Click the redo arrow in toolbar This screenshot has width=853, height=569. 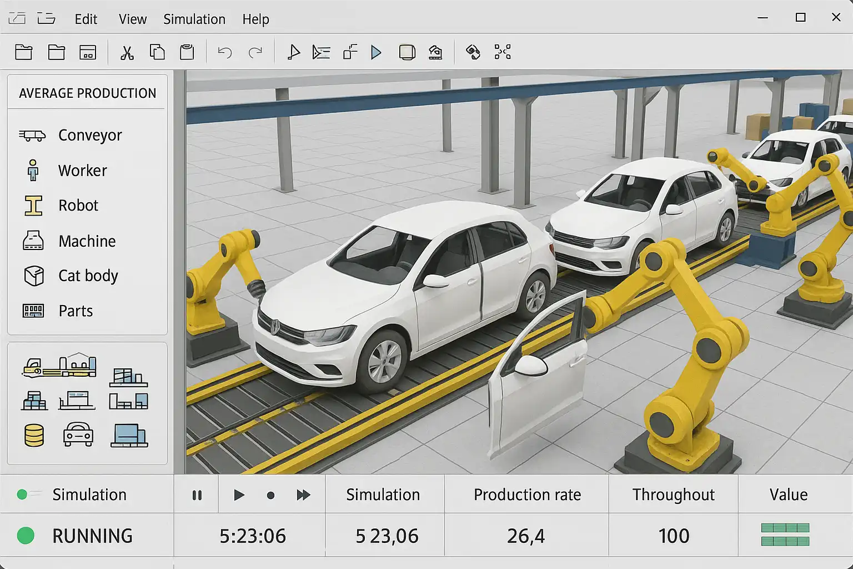point(255,53)
